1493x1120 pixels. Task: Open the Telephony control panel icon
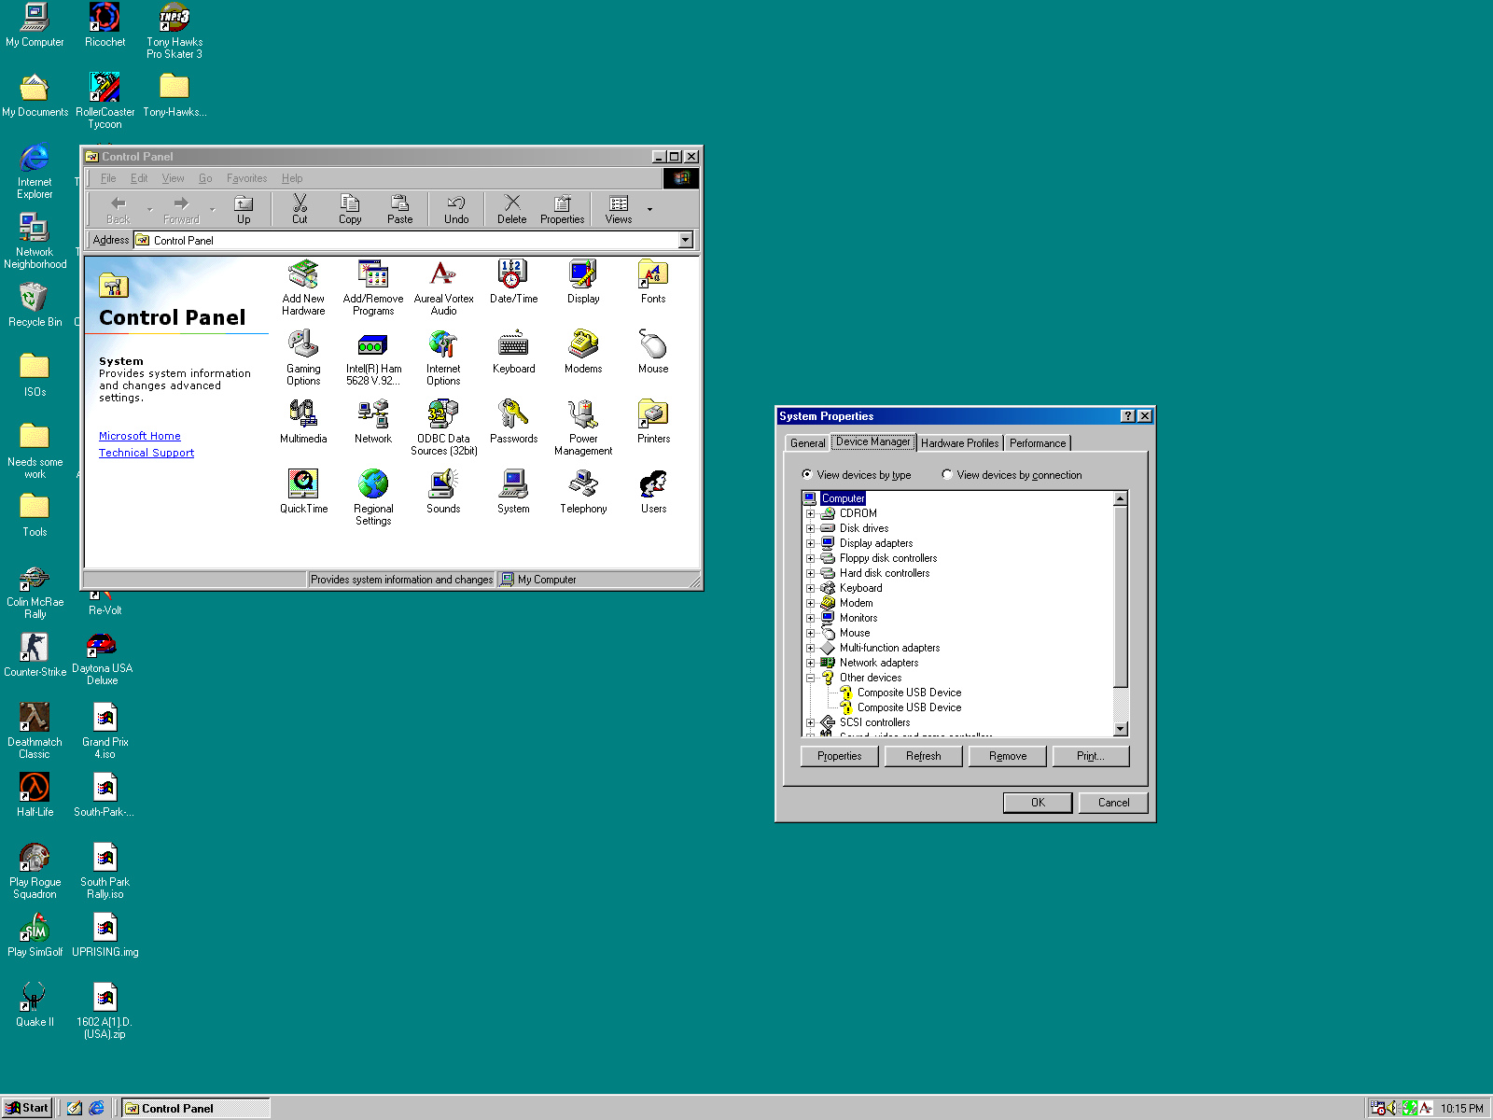(583, 485)
